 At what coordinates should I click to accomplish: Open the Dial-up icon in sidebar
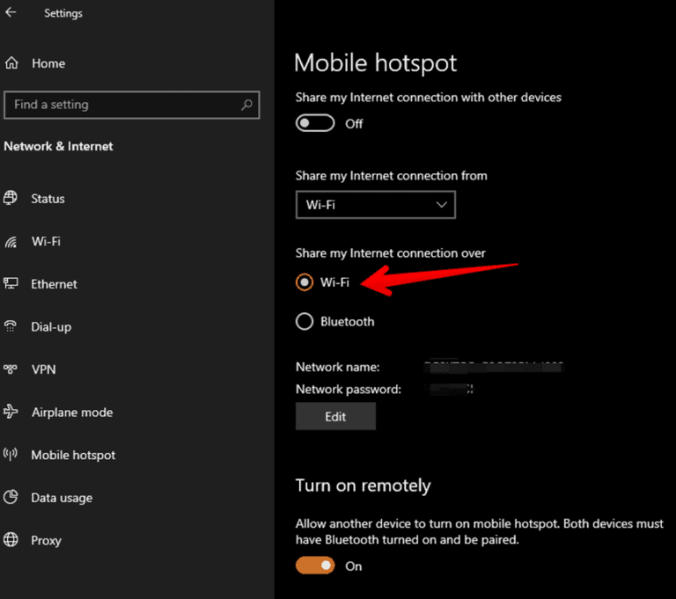pos(11,326)
